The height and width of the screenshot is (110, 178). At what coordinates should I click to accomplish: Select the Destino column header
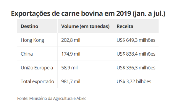point(29,26)
